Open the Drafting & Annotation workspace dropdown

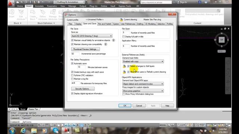69,2
